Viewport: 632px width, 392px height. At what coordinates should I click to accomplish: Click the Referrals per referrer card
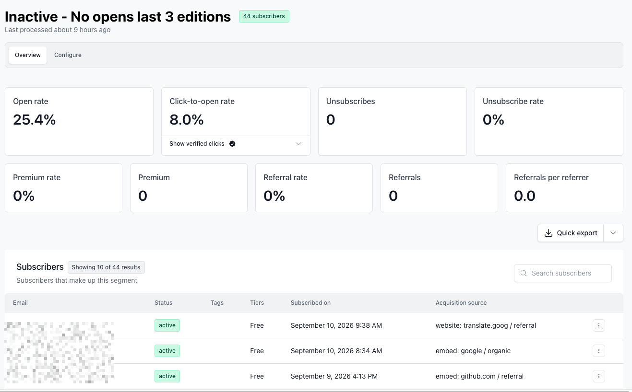[564, 188]
